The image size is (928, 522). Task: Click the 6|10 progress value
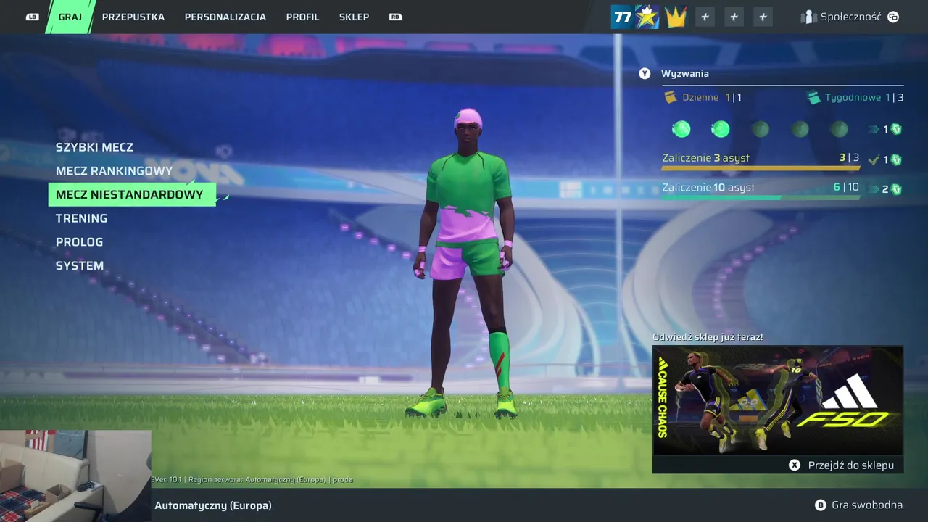coord(846,188)
